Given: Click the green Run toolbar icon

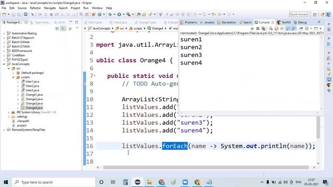Looking at the screenshot, I should pos(119,15).
